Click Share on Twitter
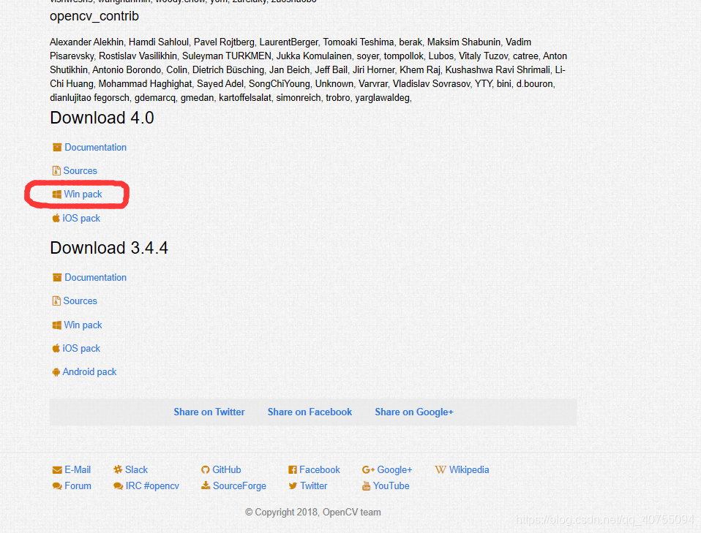This screenshot has width=701, height=533. coord(209,412)
